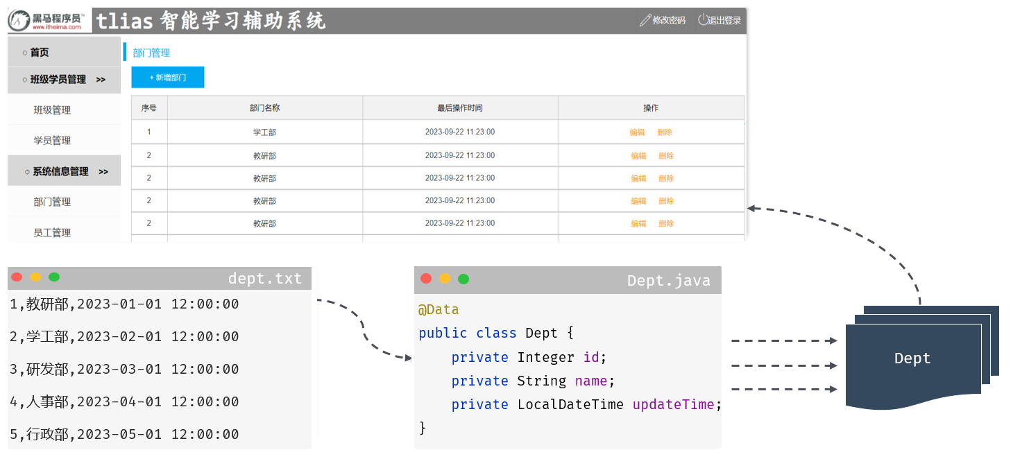Click the 黑马程序员 logo
The height and width of the screenshot is (459, 1013).
(x=47, y=21)
